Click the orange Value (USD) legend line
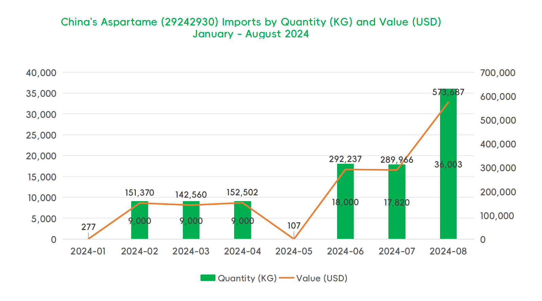This screenshot has width=542, height=301. pyautogui.click(x=286, y=278)
